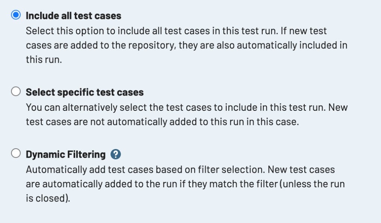The image size is (381, 223).
Task: Click the short "this run." line
Action: point(44,60)
